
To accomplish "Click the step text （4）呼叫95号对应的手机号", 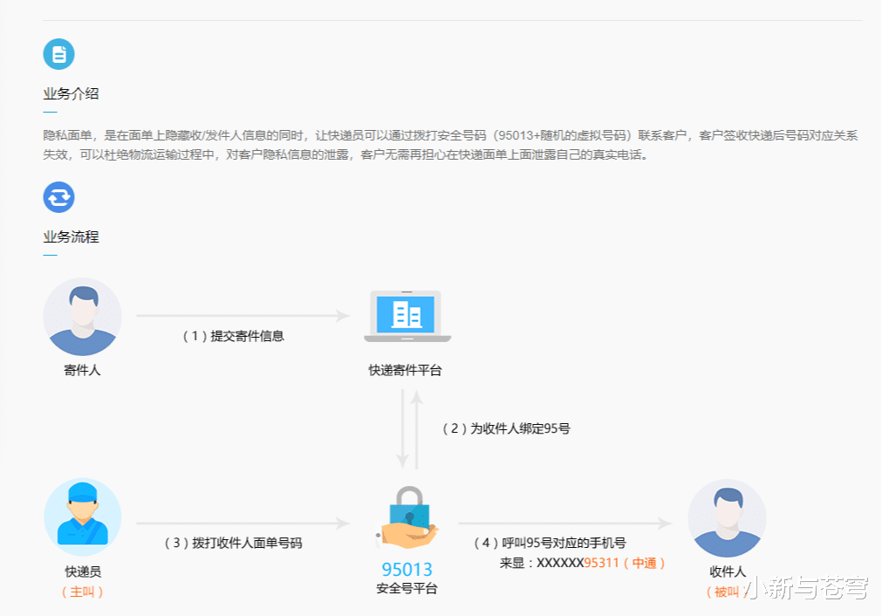I will pos(550,543).
